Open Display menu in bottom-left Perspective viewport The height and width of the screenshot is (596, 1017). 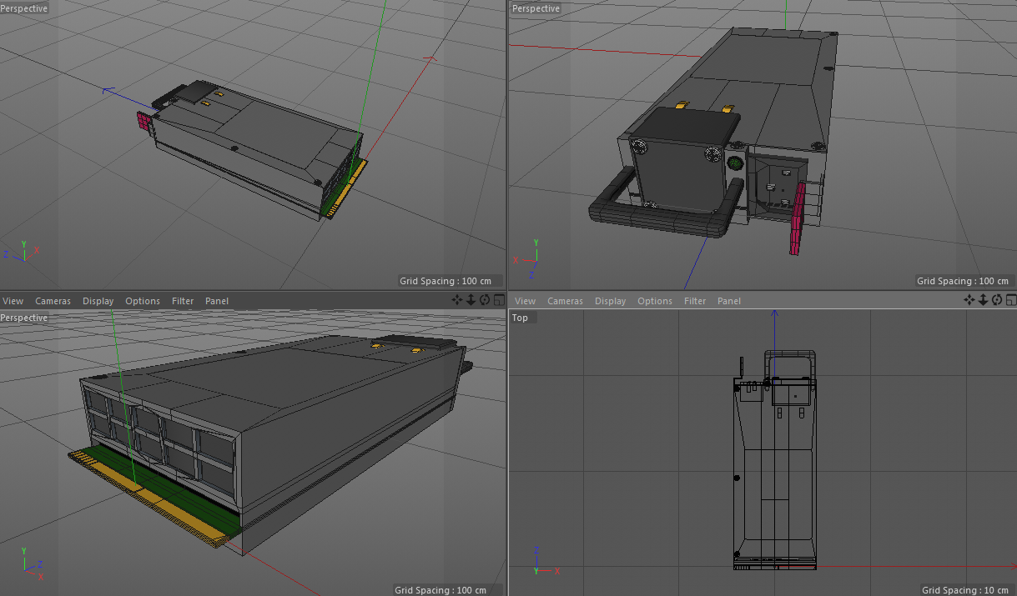point(98,301)
